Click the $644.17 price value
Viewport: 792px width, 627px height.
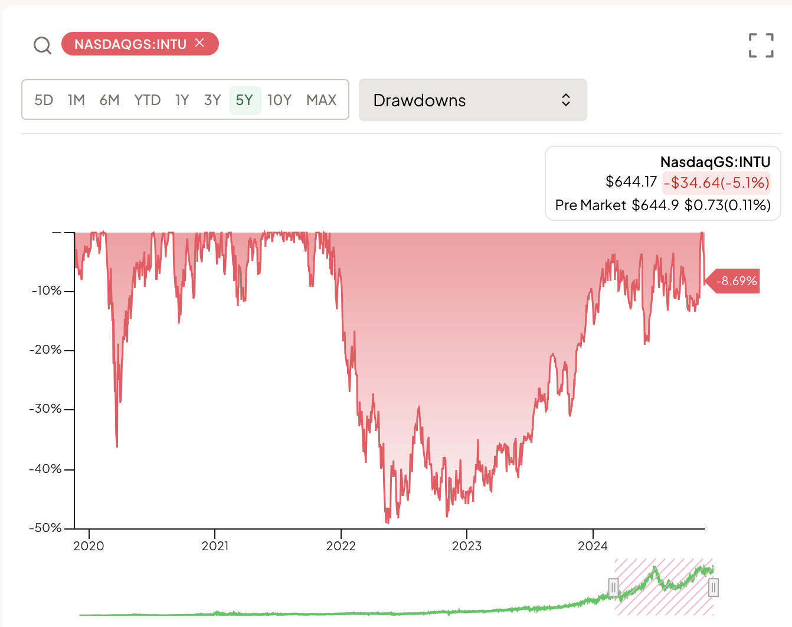631,182
